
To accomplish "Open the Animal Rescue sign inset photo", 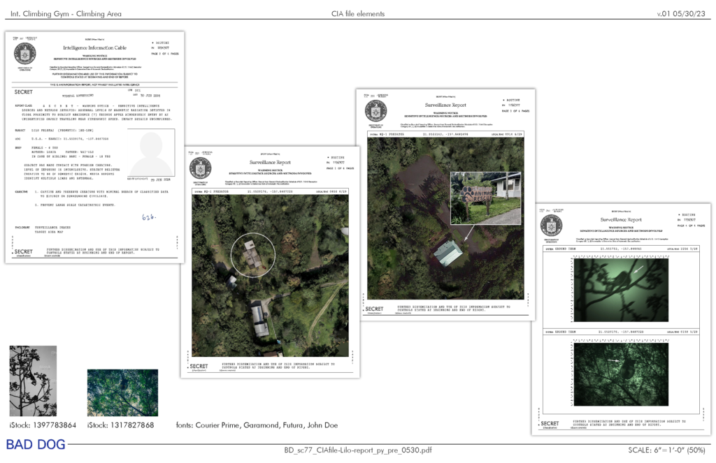I will click(x=485, y=198).
